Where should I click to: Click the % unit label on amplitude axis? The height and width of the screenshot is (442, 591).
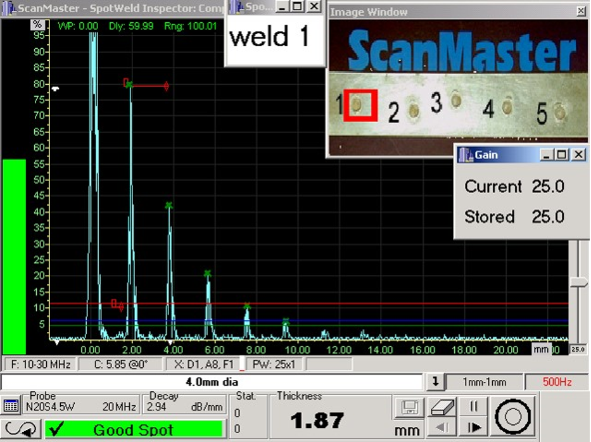pos(37,25)
